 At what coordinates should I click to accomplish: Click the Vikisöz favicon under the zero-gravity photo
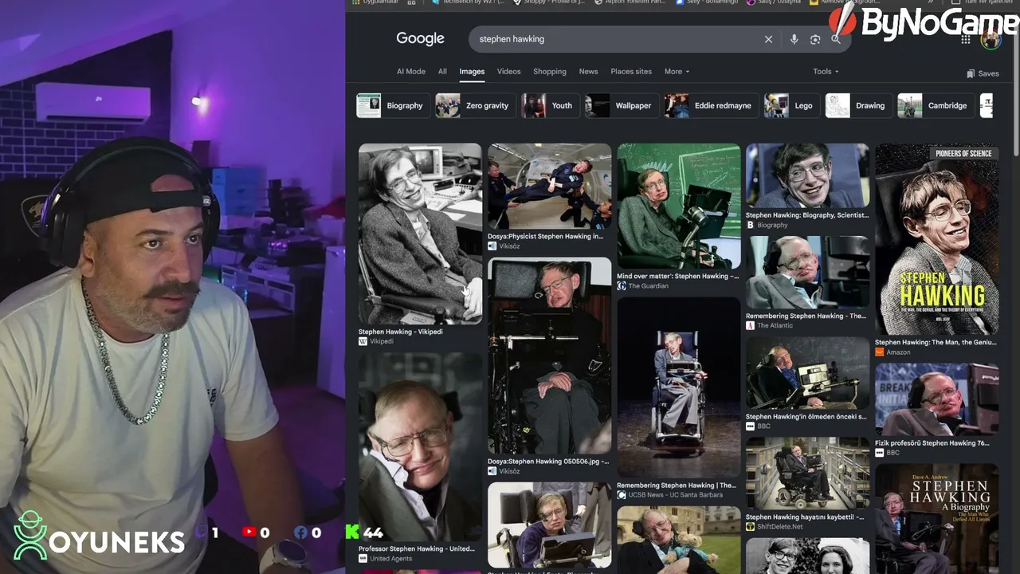click(x=492, y=246)
